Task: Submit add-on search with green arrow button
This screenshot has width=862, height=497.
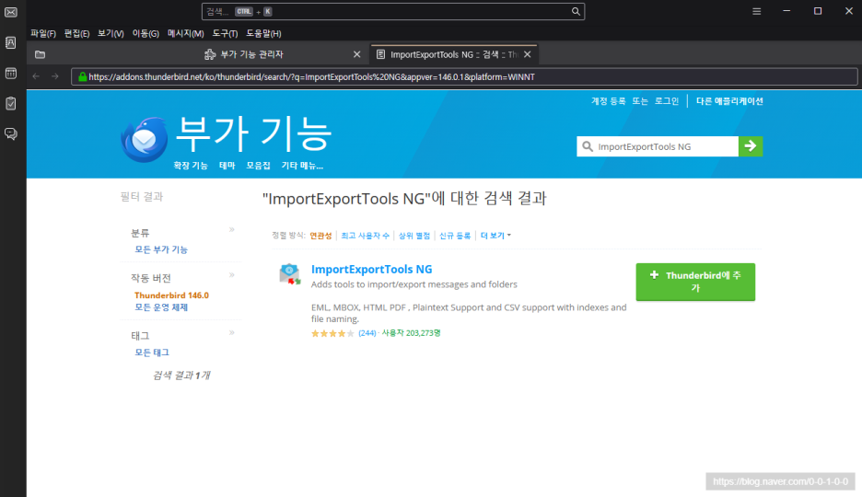Action: 751,146
